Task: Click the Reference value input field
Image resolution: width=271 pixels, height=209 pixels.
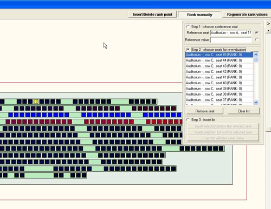Action: pyautogui.click(x=231, y=40)
